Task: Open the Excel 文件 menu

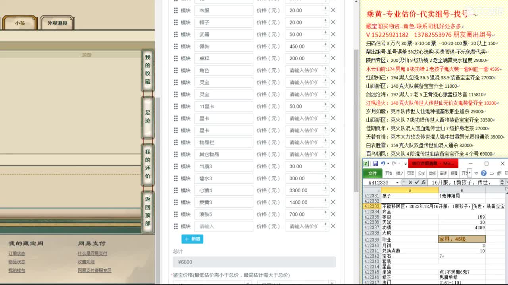Action: pos(373,173)
